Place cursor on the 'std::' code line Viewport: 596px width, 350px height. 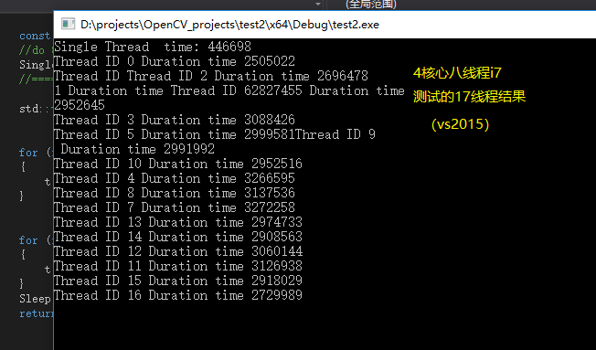36,109
